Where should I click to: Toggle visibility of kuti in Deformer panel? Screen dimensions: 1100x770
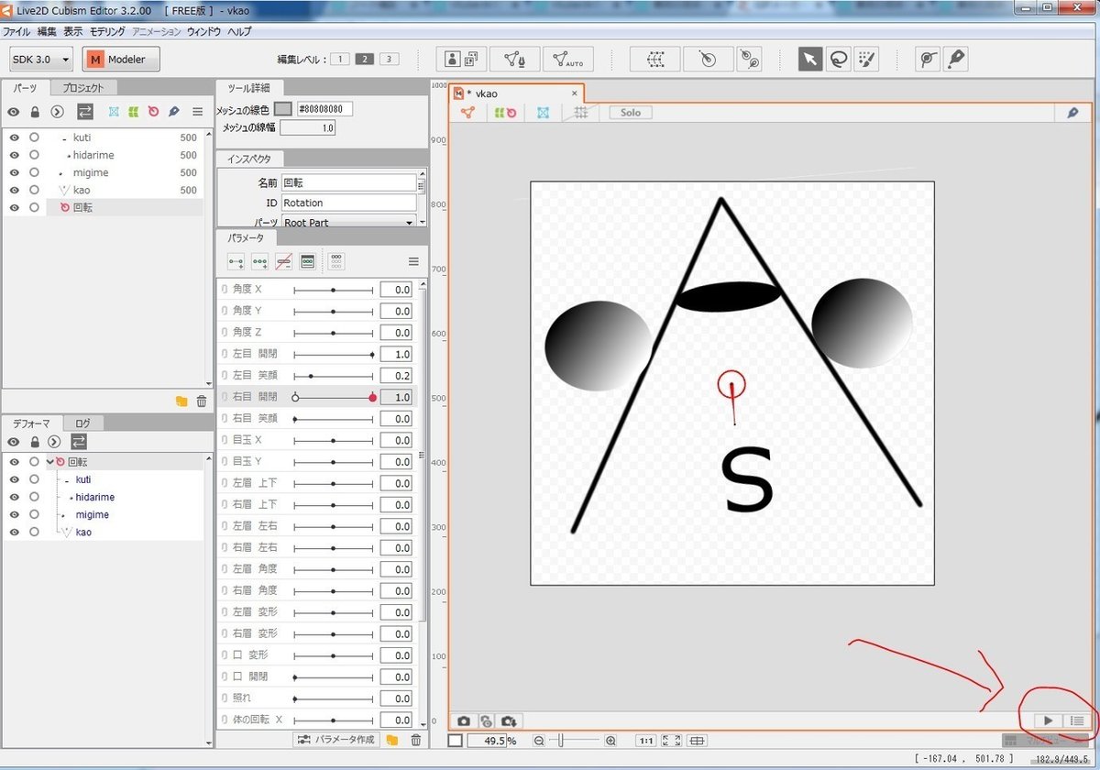(x=15, y=479)
